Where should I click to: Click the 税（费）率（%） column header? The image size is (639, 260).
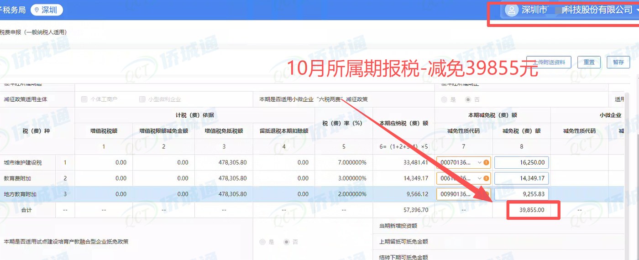click(x=344, y=123)
